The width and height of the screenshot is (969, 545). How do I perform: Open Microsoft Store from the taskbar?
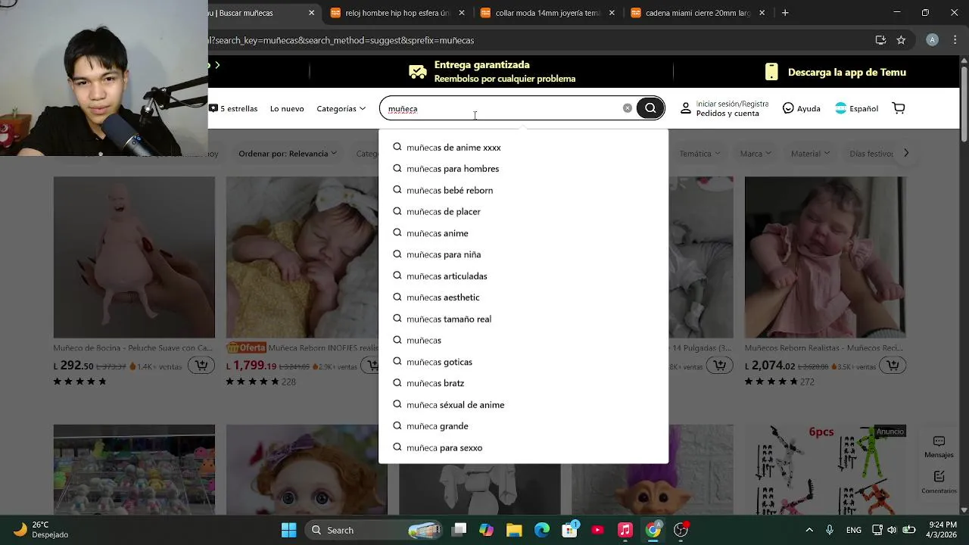[x=569, y=530]
